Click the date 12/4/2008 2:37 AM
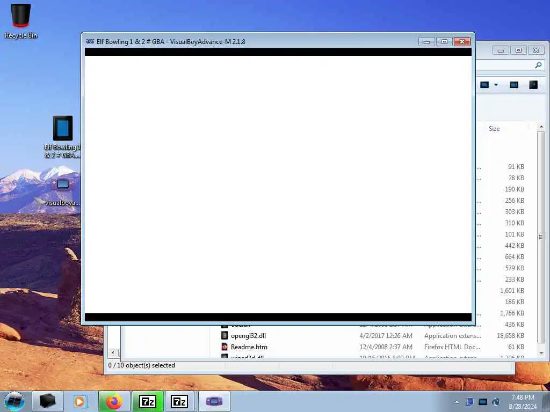Viewport: 550px width, 412px height. [386, 347]
